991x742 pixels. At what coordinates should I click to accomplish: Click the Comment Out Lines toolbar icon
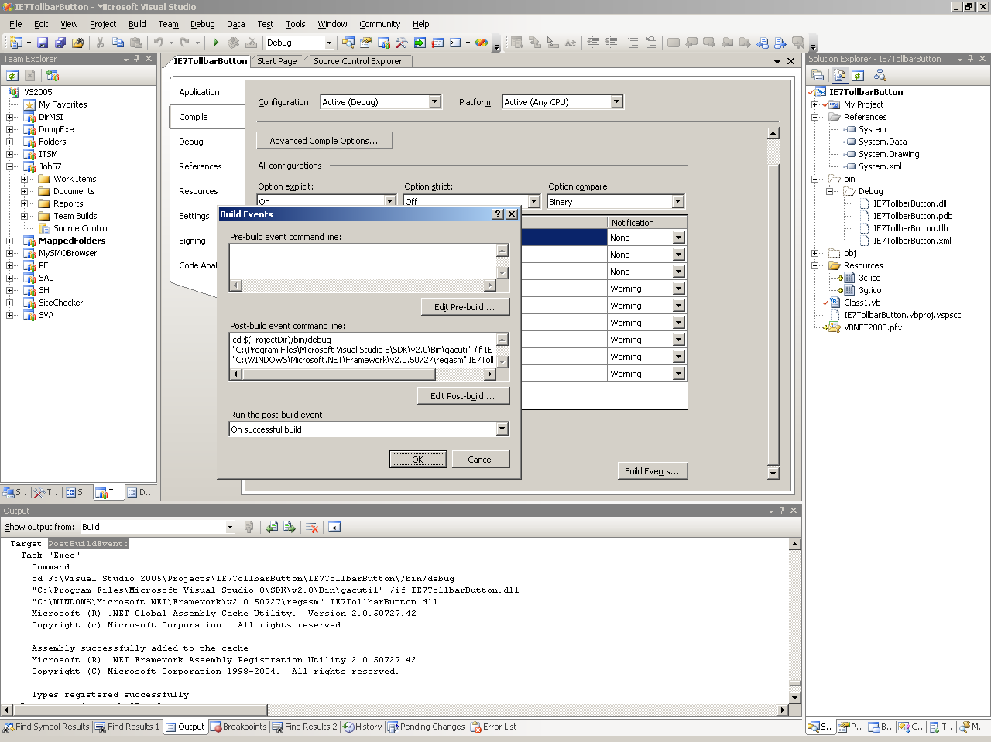pyautogui.click(x=633, y=43)
